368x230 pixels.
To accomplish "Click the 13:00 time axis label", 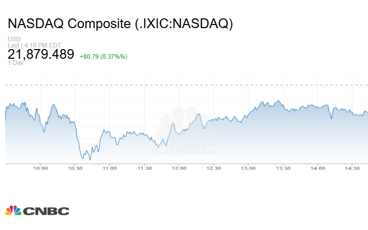I will pyautogui.click(x=248, y=168).
